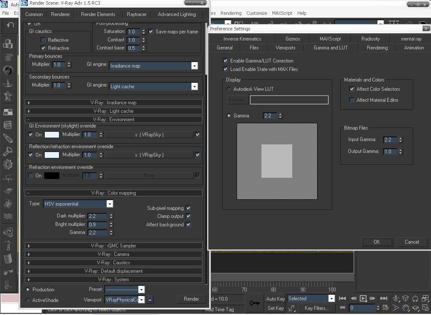431x315 pixels.
Task: Click Default In/Out Tangents curve icon
Action: pos(291,308)
